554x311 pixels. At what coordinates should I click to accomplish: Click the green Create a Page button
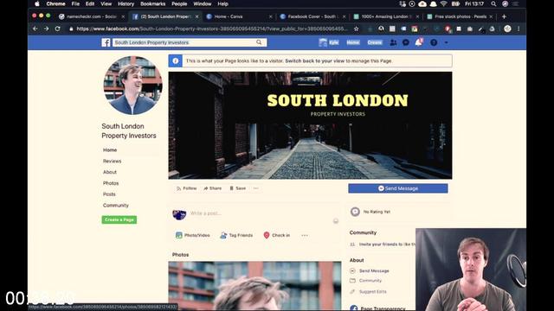(119, 219)
